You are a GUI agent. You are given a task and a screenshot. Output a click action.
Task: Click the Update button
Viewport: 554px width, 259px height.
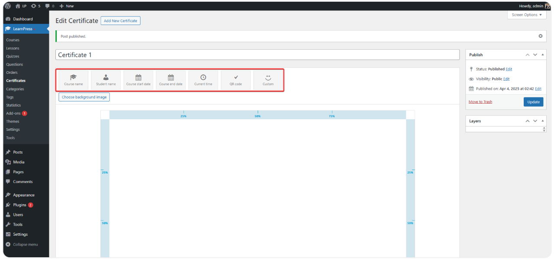point(533,102)
